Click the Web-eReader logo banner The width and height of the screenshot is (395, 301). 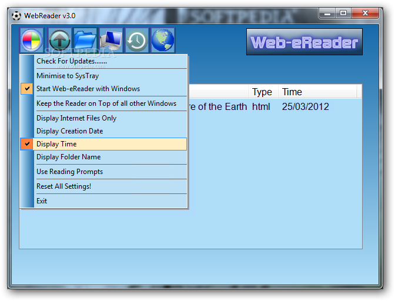(304, 42)
